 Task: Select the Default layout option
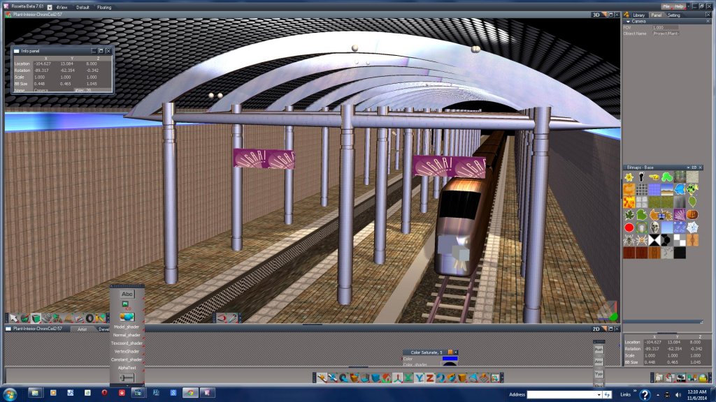pos(83,7)
